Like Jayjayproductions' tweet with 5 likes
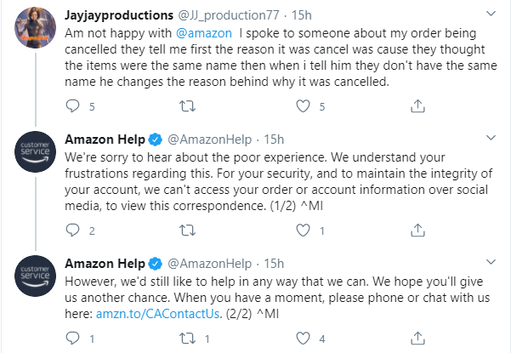The width and height of the screenshot is (511, 353). [x=302, y=106]
